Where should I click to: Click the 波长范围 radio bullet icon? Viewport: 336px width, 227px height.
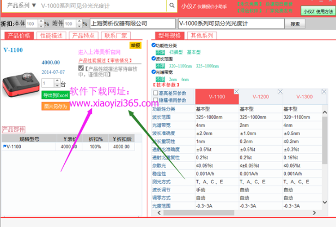pos(153,59)
